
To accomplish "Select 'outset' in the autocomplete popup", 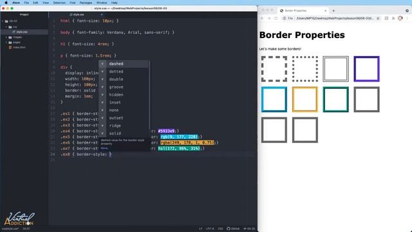I will 124,118.
